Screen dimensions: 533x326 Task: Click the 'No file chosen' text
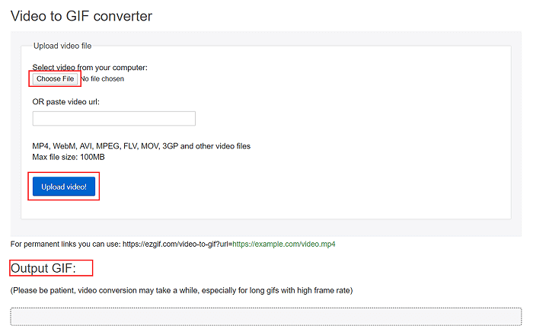(x=102, y=78)
